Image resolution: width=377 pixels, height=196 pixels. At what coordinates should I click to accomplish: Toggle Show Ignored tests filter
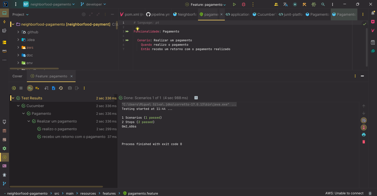(x=37, y=88)
